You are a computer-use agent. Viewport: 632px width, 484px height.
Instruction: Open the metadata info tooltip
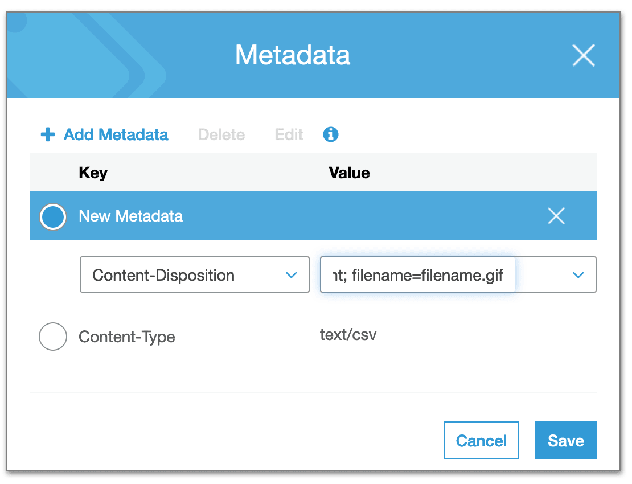click(x=330, y=134)
